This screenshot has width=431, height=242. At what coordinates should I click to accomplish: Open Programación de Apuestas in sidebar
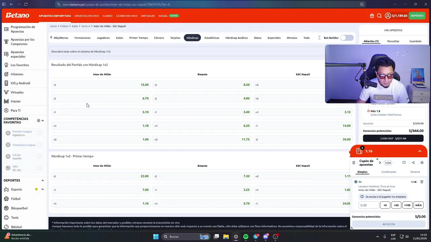(24, 29)
